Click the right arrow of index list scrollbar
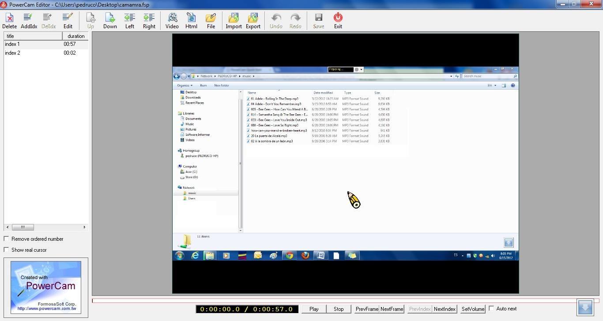Image resolution: width=603 pixels, height=321 pixels. (84, 227)
